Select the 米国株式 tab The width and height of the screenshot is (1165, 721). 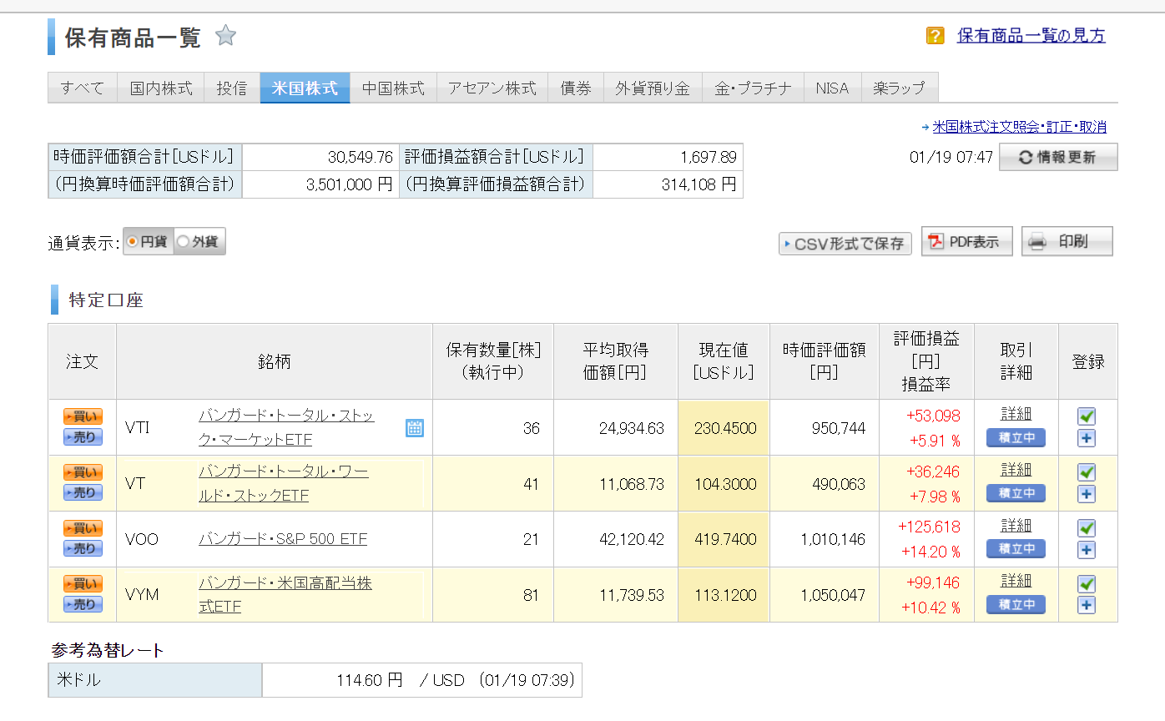305,88
